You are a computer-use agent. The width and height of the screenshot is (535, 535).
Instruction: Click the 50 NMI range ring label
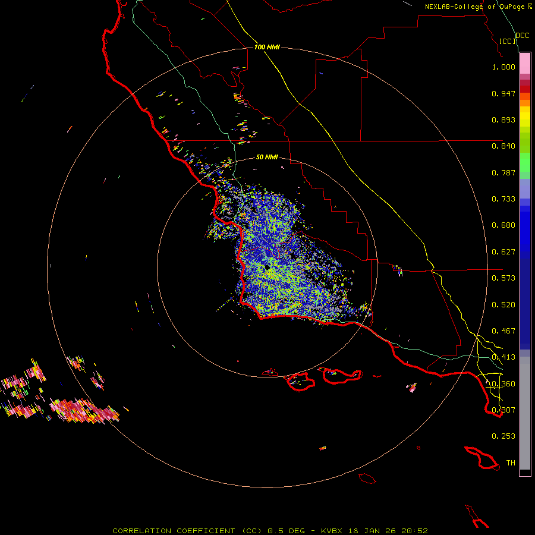(x=267, y=157)
